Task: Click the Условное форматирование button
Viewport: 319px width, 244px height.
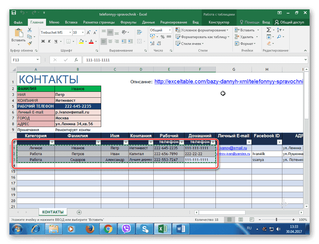Action: click(202, 30)
